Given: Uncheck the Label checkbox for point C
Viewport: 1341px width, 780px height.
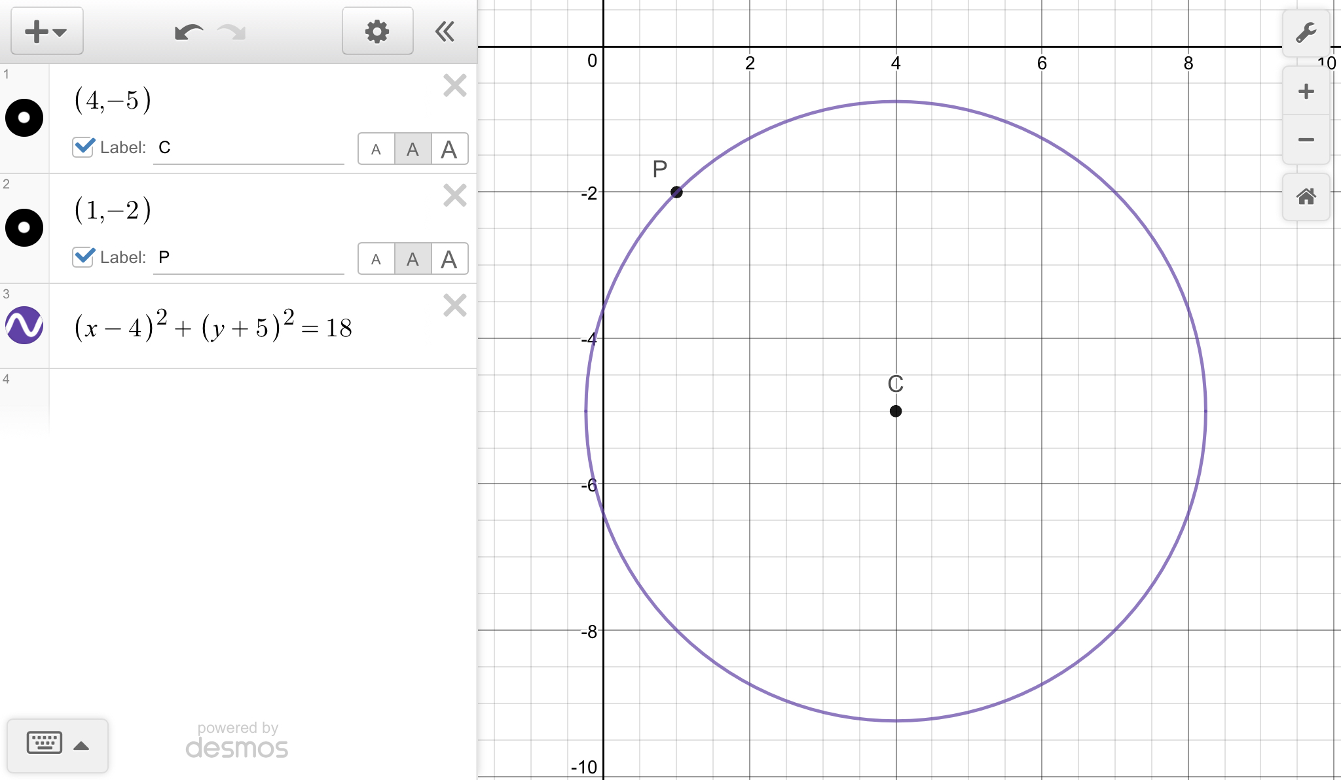Looking at the screenshot, I should [x=84, y=147].
